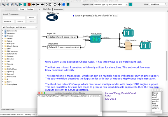
Task: Expand the BioKepler folder
Action: coord(3,44)
